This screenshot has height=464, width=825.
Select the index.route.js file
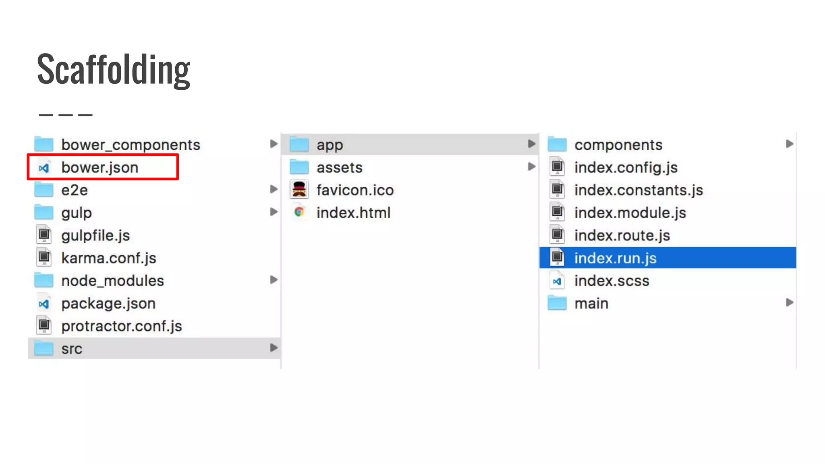click(622, 236)
